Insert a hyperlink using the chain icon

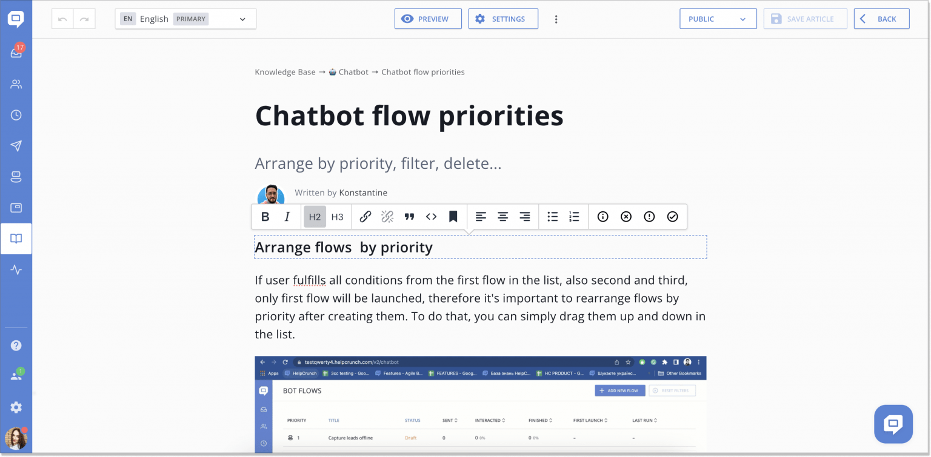[365, 216]
